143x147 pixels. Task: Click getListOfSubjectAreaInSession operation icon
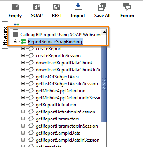(31, 84)
